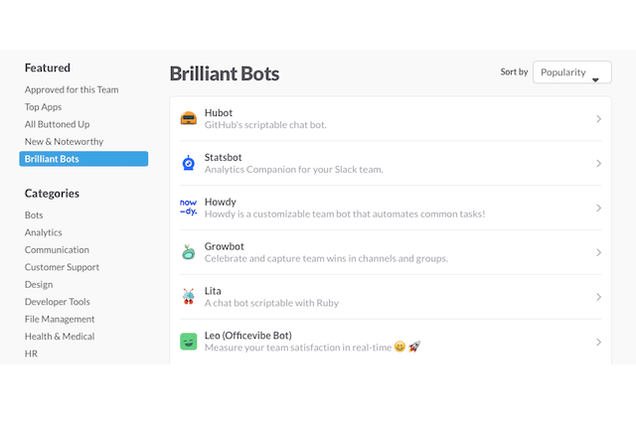636x423 pixels.
Task: Open the Statsbot app title
Action: tap(223, 157)
